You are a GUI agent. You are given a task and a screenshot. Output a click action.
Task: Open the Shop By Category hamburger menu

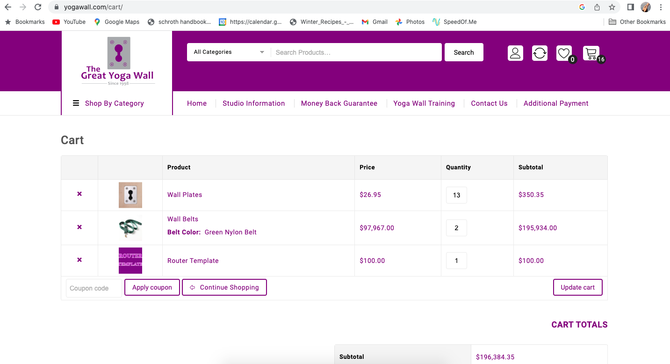pyautogui.click(x=76, y=103)
